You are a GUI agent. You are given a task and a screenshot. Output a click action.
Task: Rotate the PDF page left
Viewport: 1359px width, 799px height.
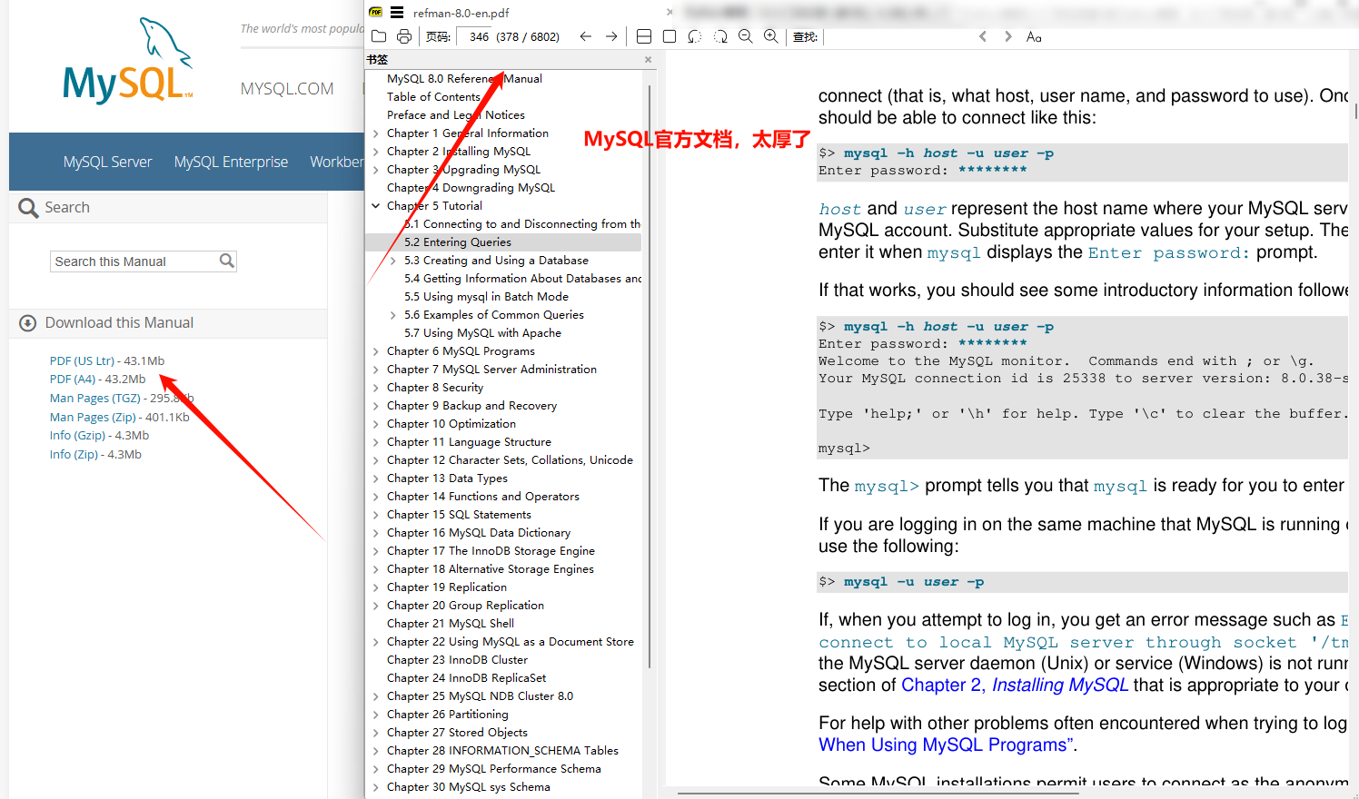[x=695, y=36]
